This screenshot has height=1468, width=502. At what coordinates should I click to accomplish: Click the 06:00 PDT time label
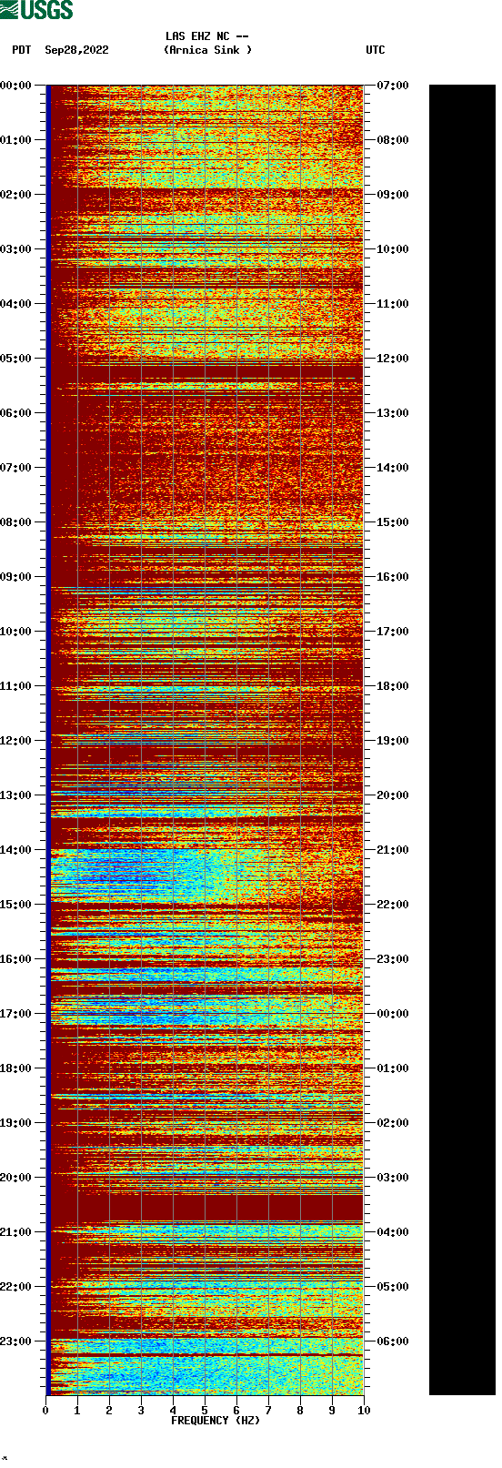[x=15, y=413]
